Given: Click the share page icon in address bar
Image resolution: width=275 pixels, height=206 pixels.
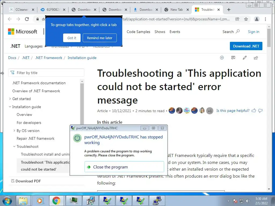Looking at the screenshot, I should pyautogui.click(x=237, y=19).
